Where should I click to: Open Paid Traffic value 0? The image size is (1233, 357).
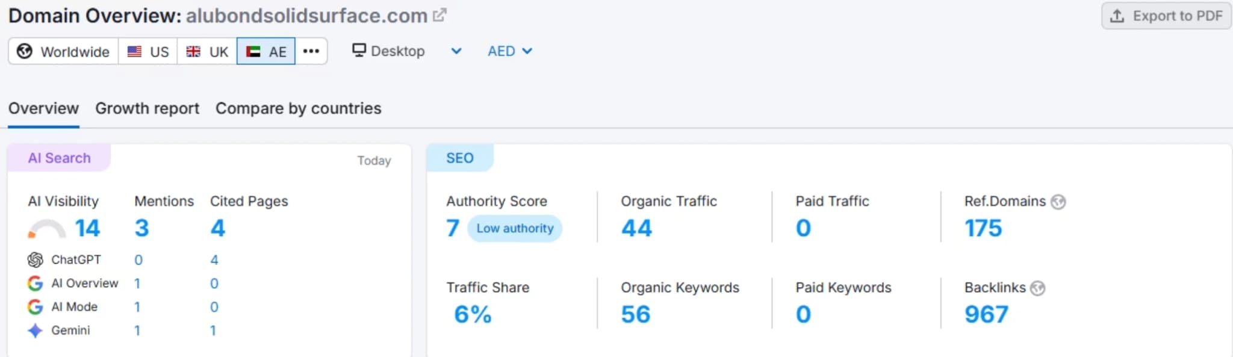[x=803, y=228]
